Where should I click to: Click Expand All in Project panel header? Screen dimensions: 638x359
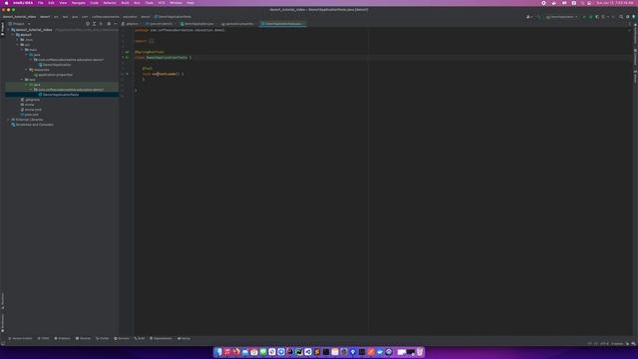tap(94, 24)
